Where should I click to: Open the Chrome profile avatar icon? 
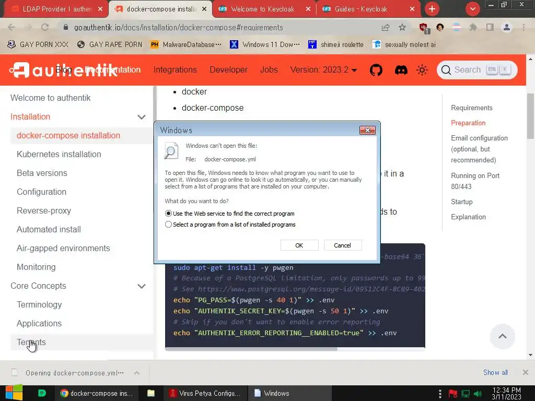click(507, 27)
